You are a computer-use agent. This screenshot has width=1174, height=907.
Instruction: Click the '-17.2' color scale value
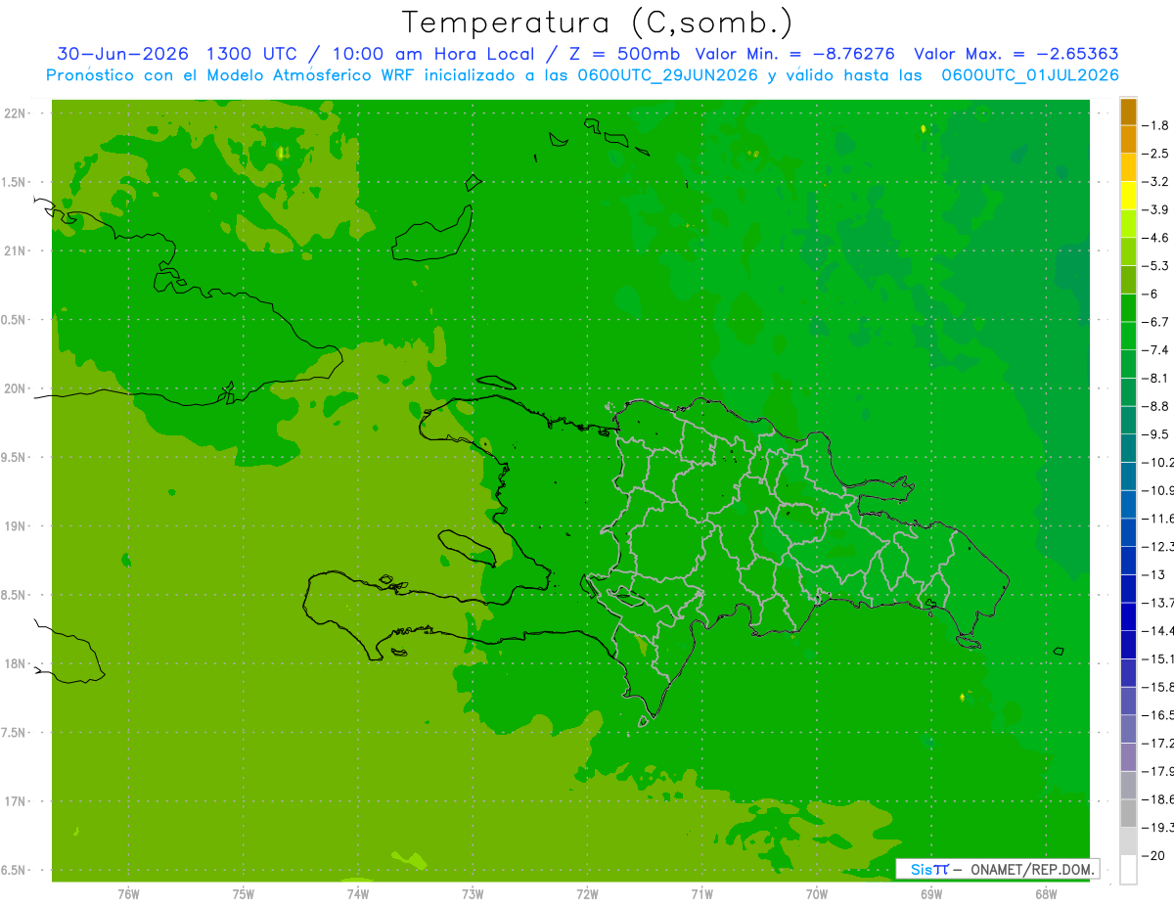click(1157, 743)
